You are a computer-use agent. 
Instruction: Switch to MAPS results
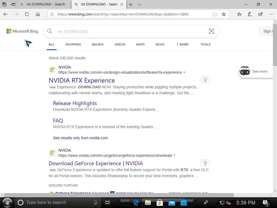[x=140, y=44]
